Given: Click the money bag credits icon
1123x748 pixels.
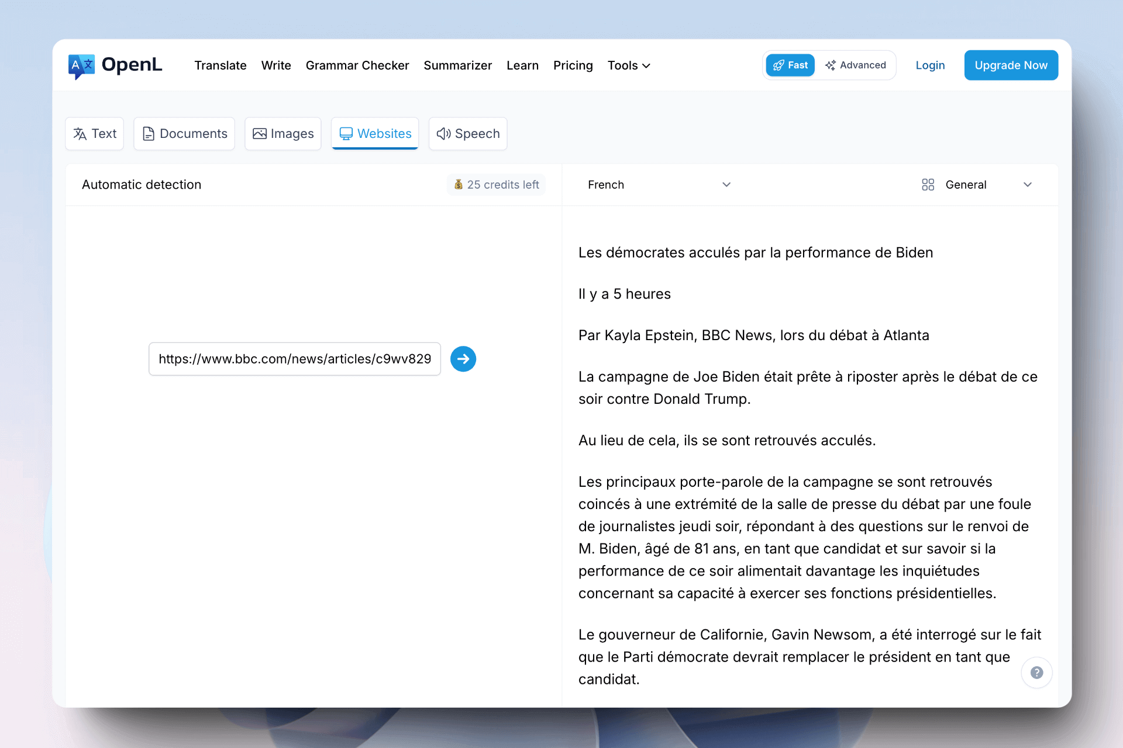Looking at the screenshot, I should pos(460,184).
